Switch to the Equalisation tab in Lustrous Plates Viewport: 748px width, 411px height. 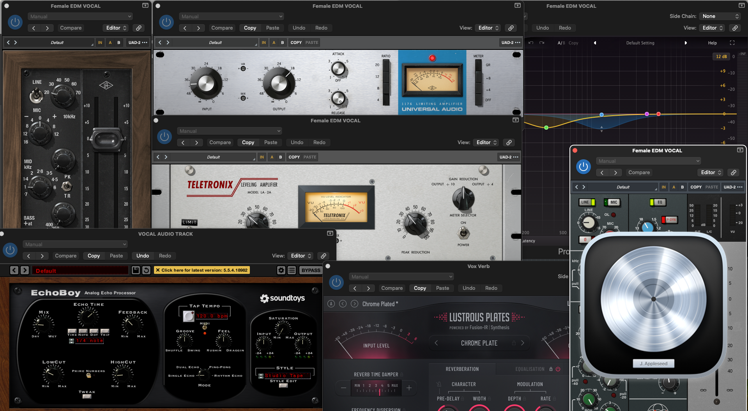[530, 369]
